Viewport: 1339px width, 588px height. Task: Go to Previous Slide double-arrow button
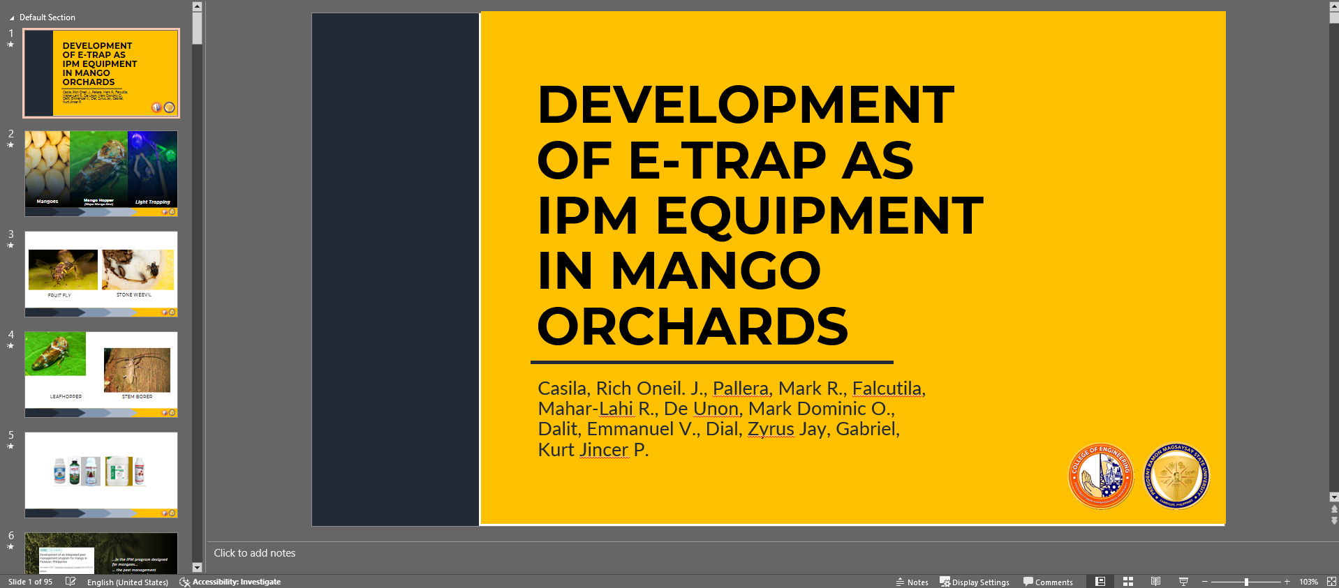[x=1334, y=508]
